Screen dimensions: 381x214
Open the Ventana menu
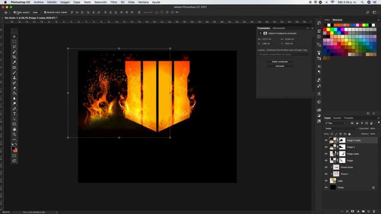coord(143,2)
